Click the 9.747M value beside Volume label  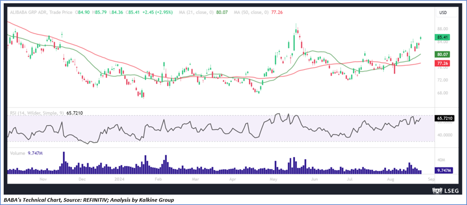click(35, 153)
